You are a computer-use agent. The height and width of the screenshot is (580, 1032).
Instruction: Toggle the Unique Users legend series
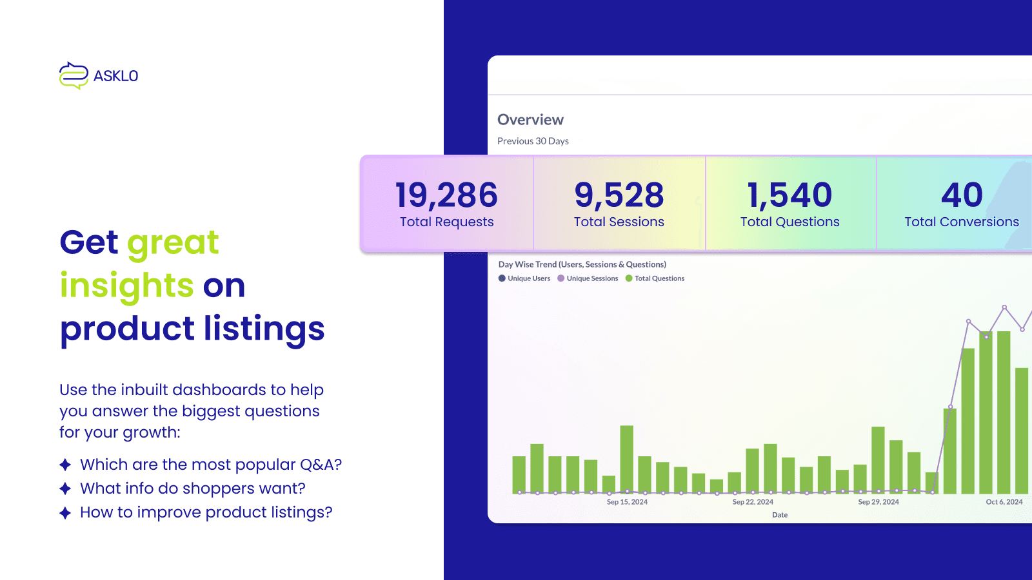[x=524, y=278]
